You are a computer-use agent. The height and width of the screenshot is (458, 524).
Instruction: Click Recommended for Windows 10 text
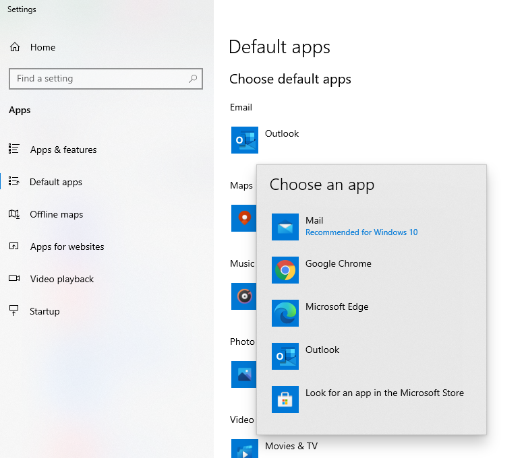[361, 232]
